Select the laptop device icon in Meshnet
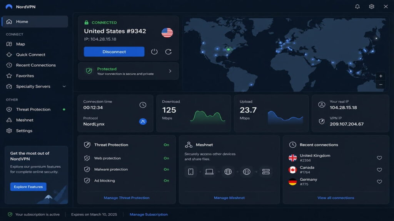 coord(209,172)
